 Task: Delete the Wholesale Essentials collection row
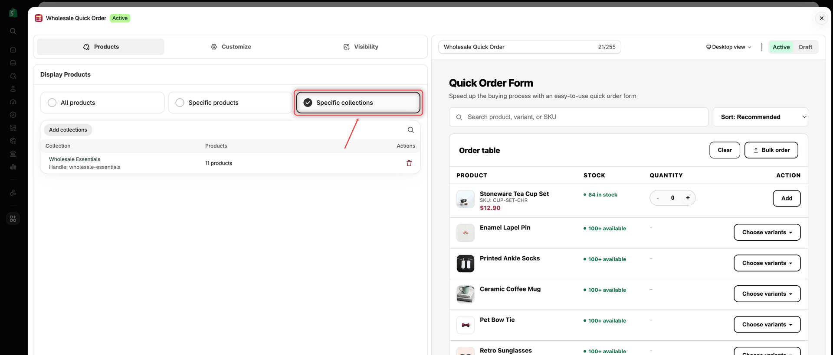pyautogui.click(x=409, y=163)
